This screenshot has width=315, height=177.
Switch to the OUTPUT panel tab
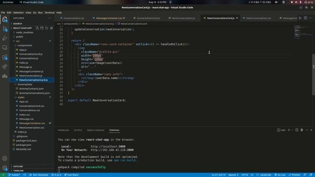tap(78, 130)
